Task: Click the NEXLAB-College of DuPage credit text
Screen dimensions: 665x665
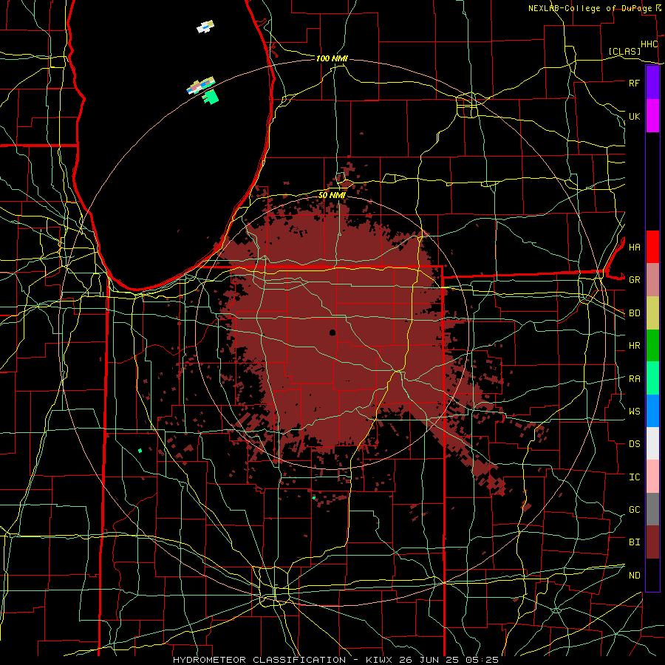Action: pyautogui.click(x=591, y=8)
